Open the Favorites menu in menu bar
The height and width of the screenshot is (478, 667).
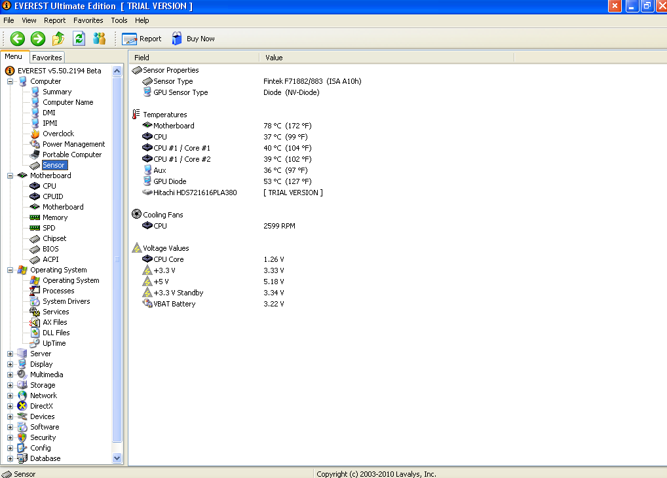coord(88,20)
